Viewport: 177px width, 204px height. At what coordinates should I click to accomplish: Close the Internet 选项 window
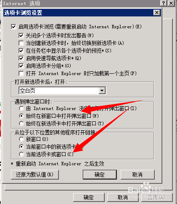tap(171, 3)
